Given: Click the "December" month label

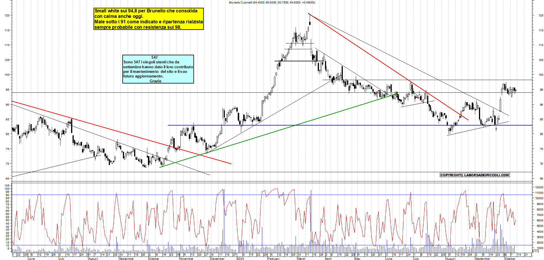Looking at the screenshot, I should coord(217,259).
